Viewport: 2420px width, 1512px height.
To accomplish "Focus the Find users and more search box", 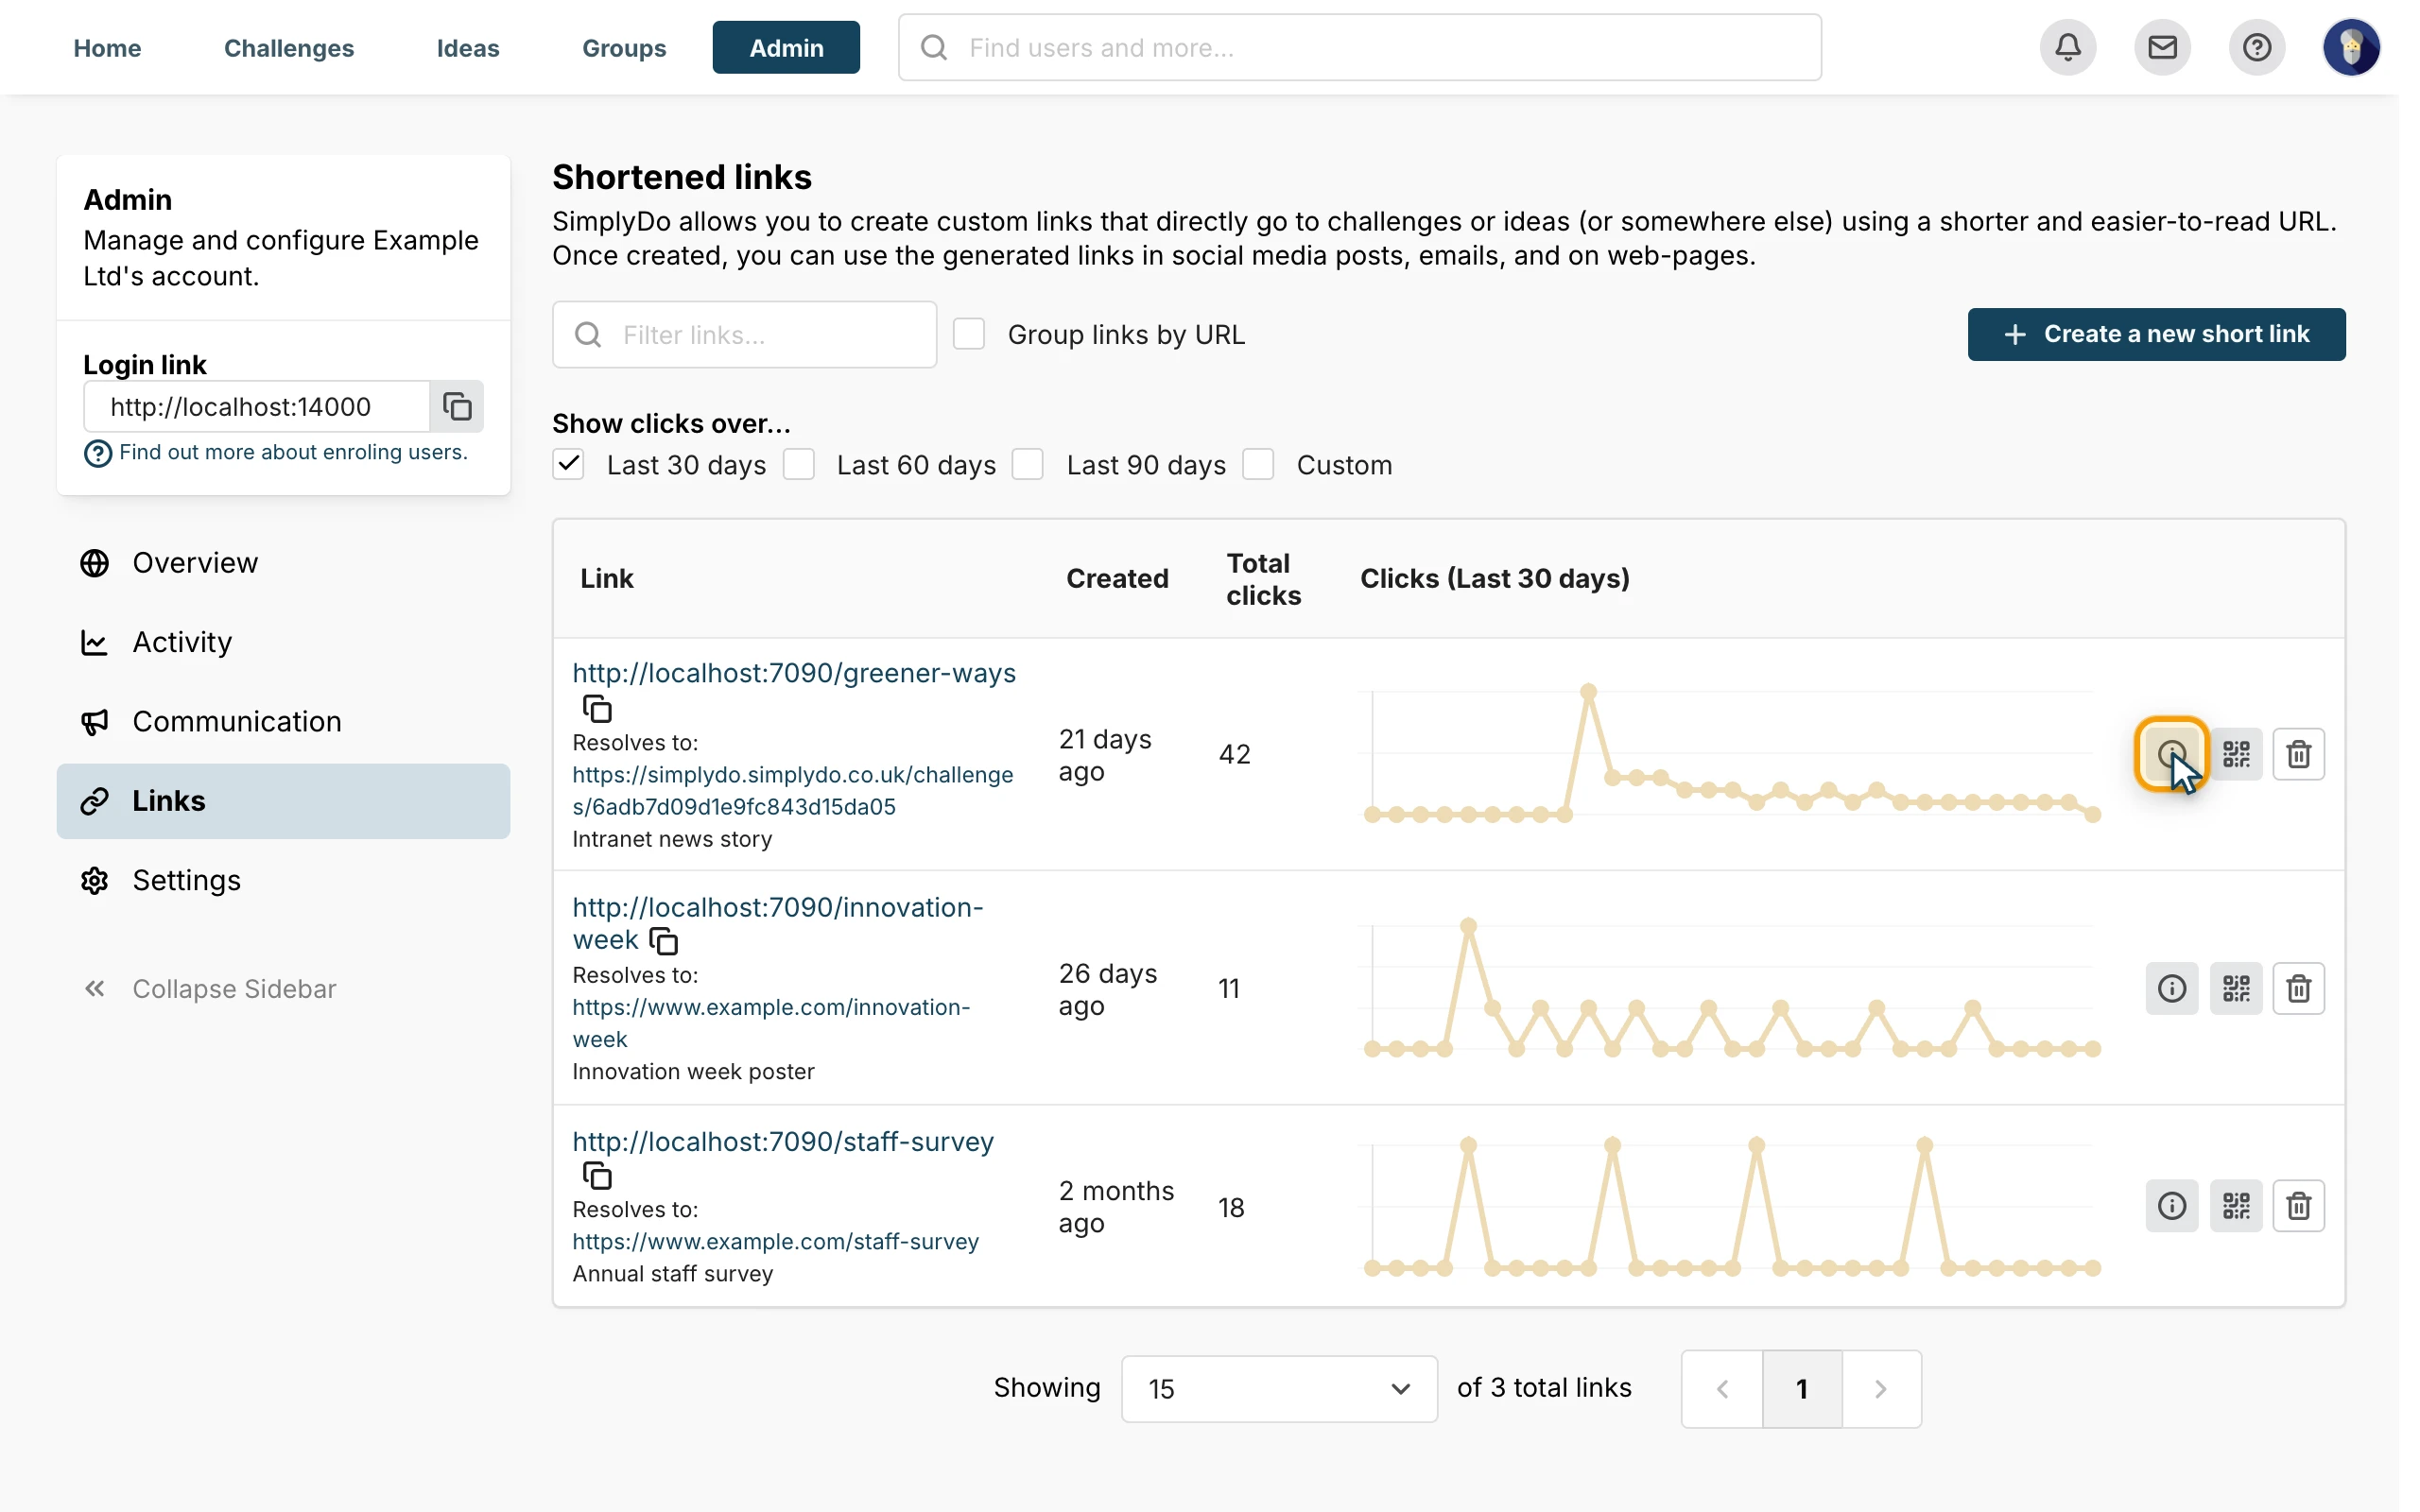I will coord(1359,47).
